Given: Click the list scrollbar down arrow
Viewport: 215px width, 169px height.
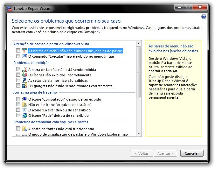Looking at the screenshot, I should (x=139, y=134).
